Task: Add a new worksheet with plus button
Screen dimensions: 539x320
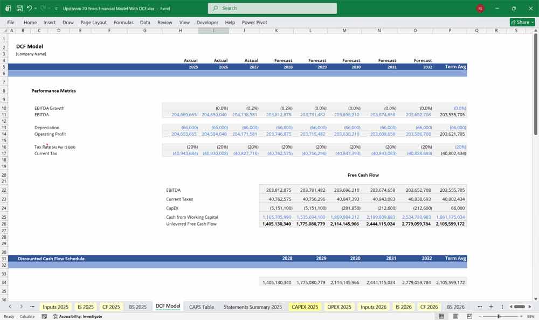Action: (490, 306)
